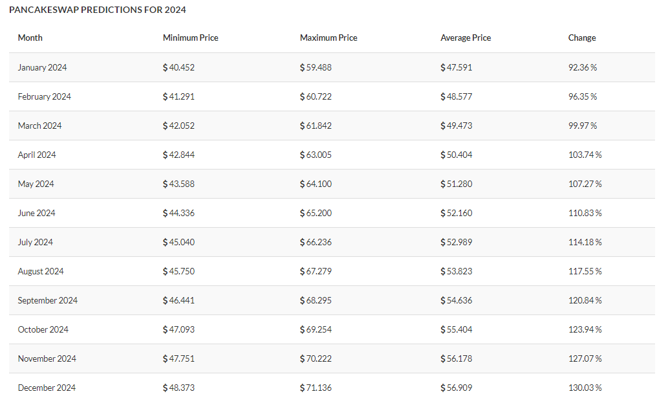
Task: Select July 2024 maximum price $66.236
Action: point(316,242)
